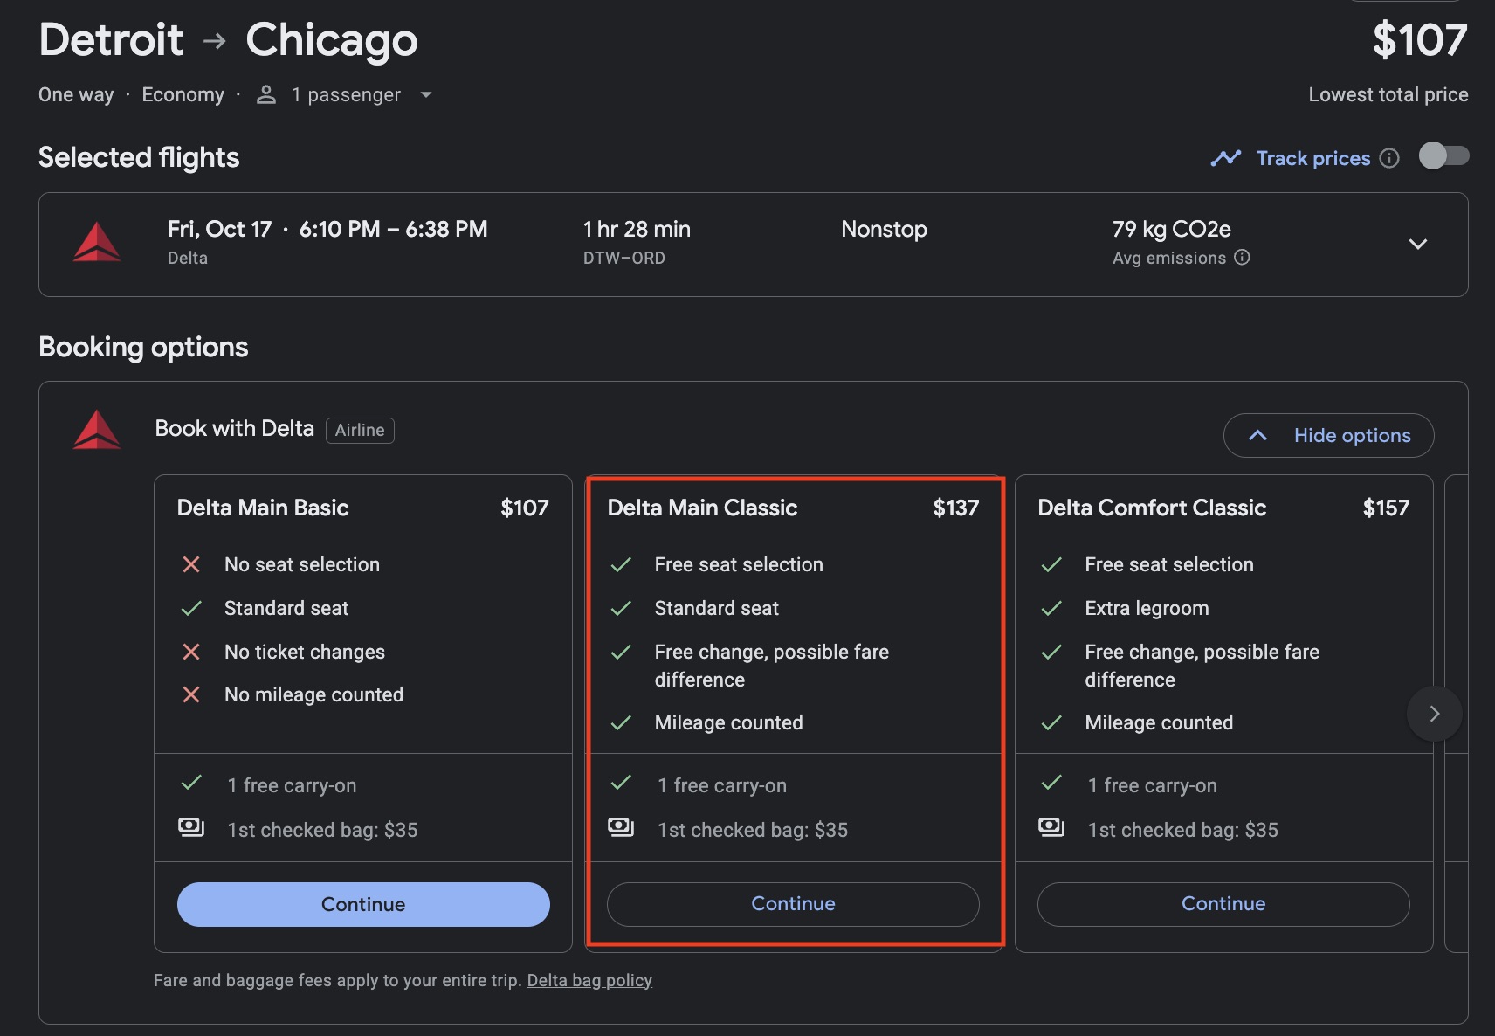Click the passenger person icon

(266, 94)
